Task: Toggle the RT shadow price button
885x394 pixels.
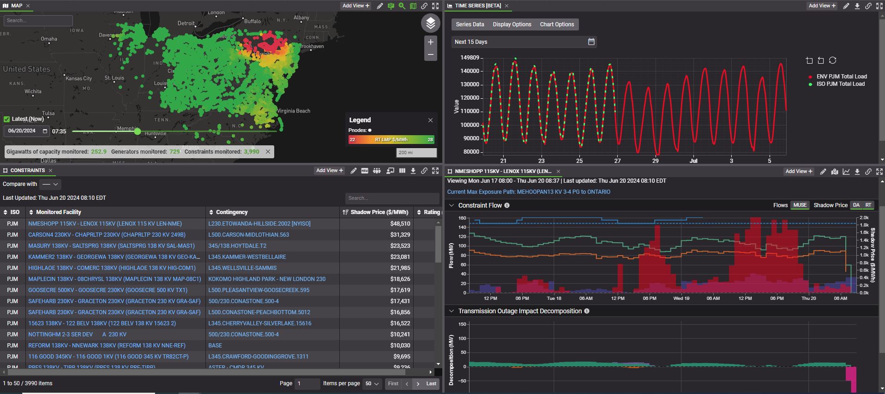Action: pyautogui.click(x=868, y=205)
